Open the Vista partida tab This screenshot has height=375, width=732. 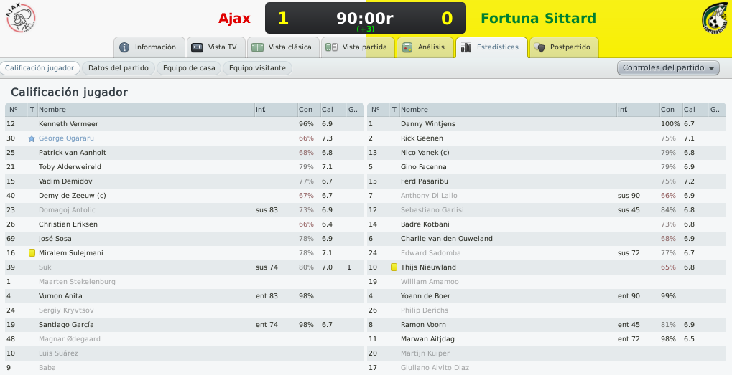click(358, 47)
